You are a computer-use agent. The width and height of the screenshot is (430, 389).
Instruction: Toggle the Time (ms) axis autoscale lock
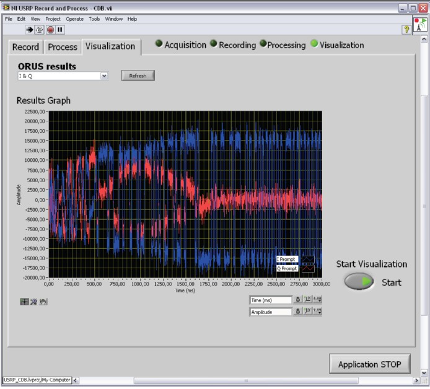(x=298, y=300)
